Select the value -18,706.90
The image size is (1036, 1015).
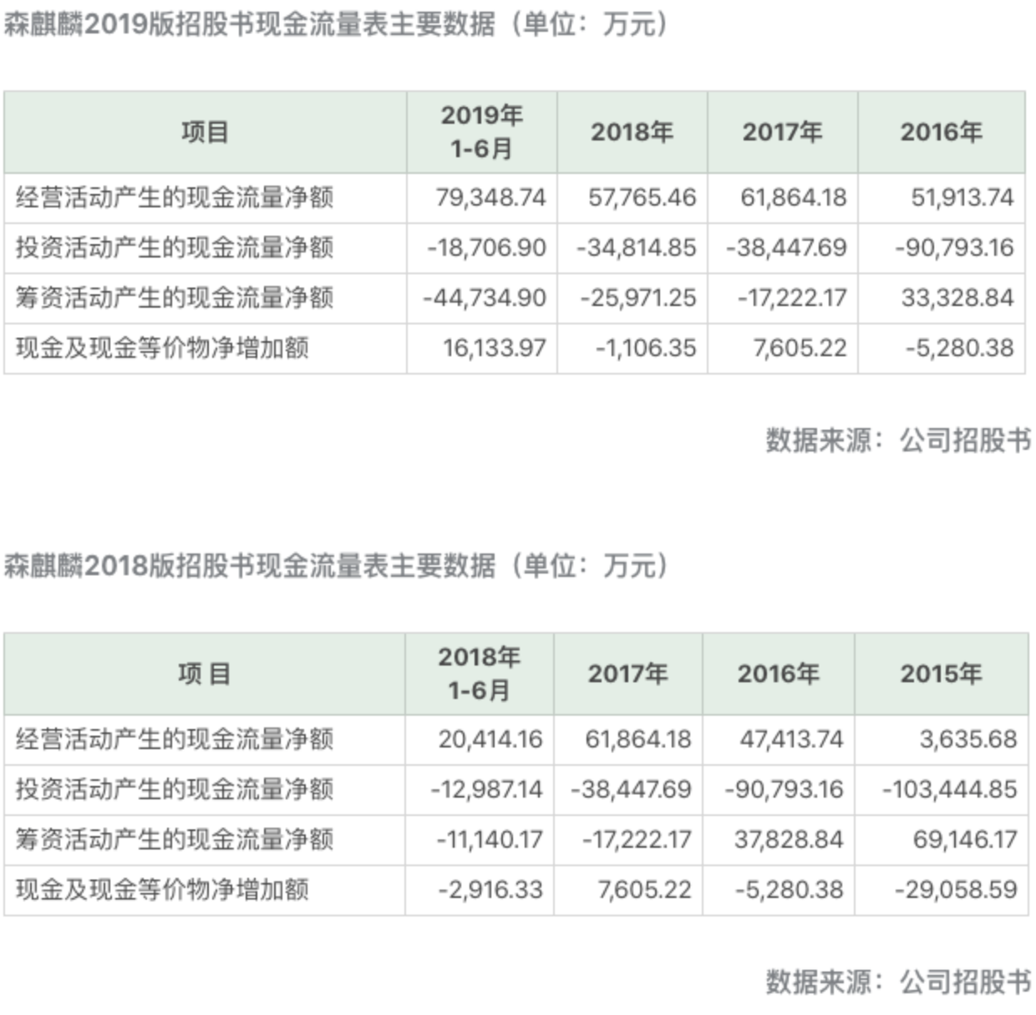pyautogui.click(x=486, y=247)
